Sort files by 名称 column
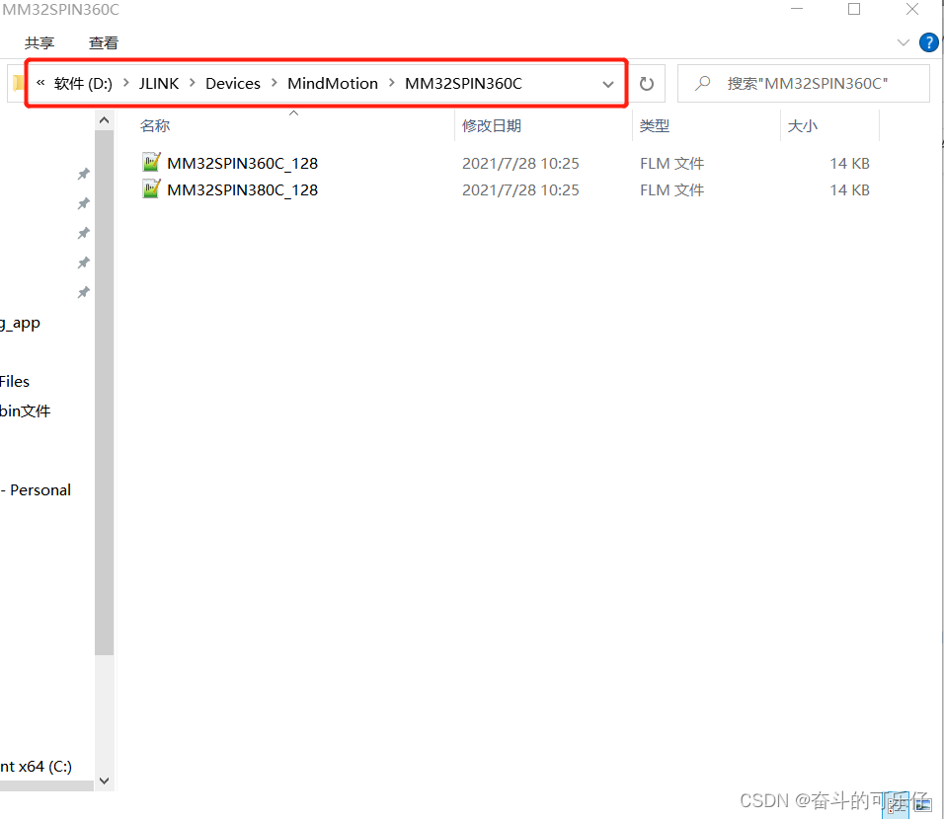This screenshot has height=819, width=944. click(155, 125)
